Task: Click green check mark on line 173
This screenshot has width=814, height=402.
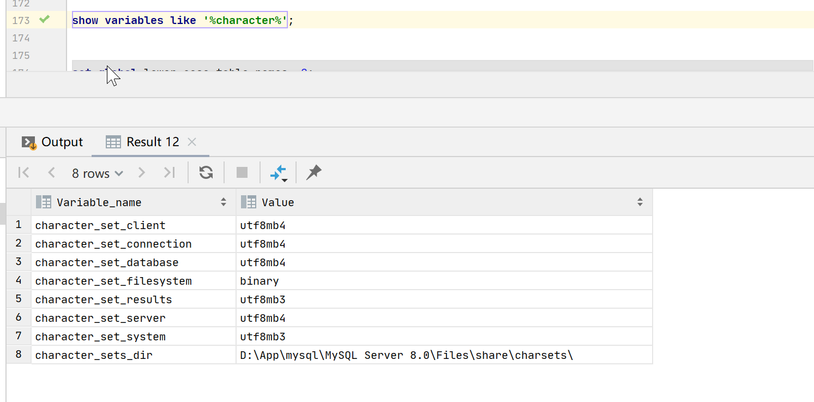Action: coord(45,20)
